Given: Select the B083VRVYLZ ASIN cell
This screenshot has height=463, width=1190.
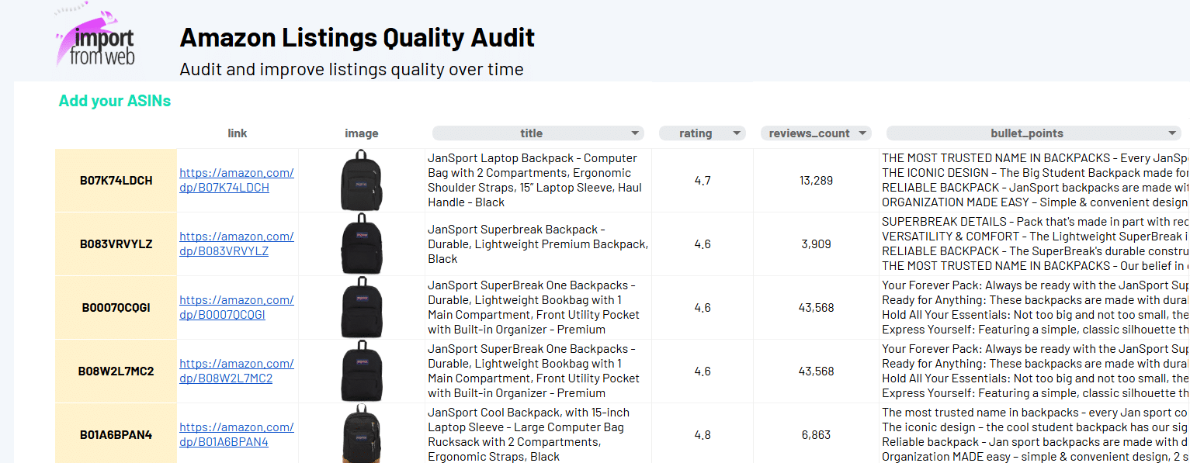Looking at the screenshot, I should tap(116, 244).
